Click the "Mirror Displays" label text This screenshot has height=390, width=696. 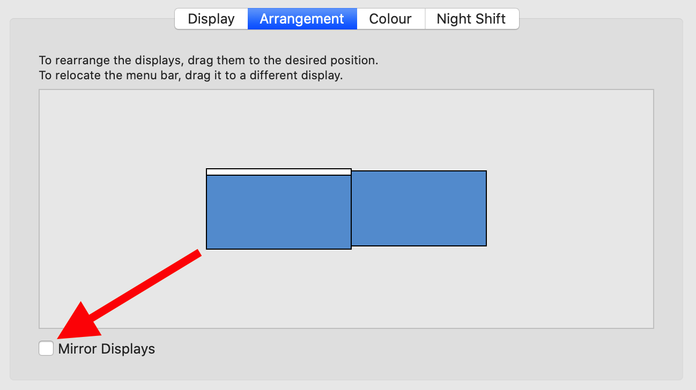tap(106, 349)
